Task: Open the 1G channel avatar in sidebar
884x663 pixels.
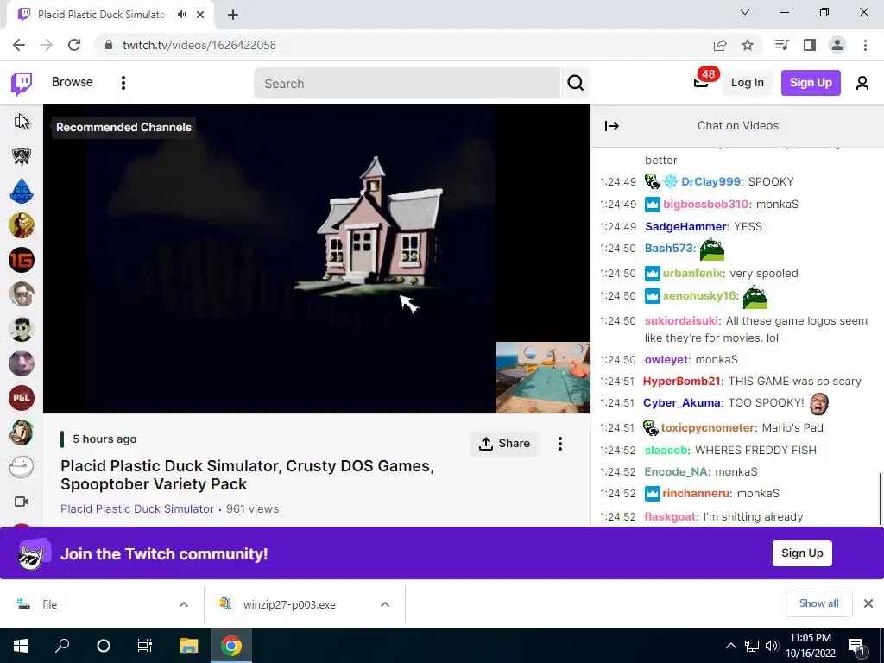Action: coord(22,260)
